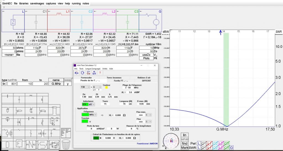Image resolution: width=283 pixels, height=151 pixels.
Task: Pick the tapped La Lb Ca network component
Action: click(x=54, y=121)
